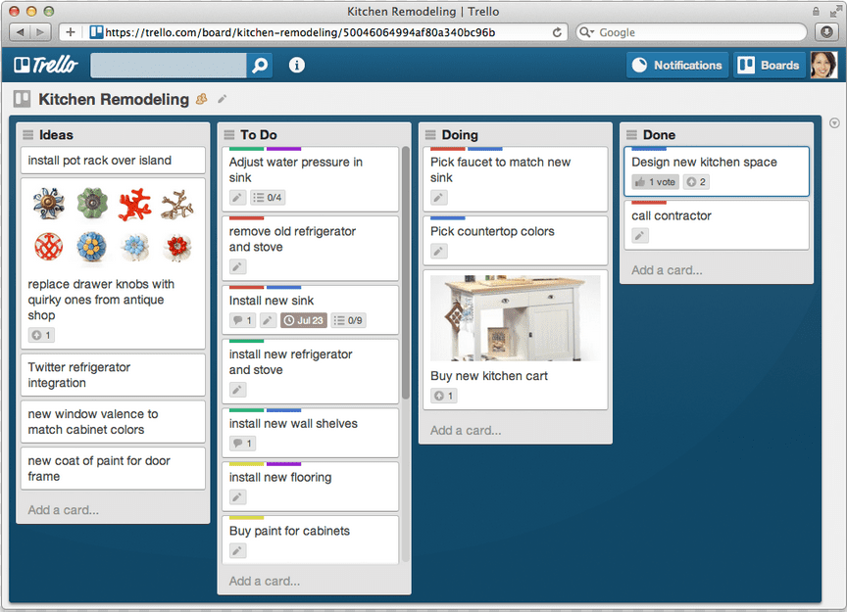Click the Jul 23 due date badge
Screen dimensions: 847x612
coord(304,320)
